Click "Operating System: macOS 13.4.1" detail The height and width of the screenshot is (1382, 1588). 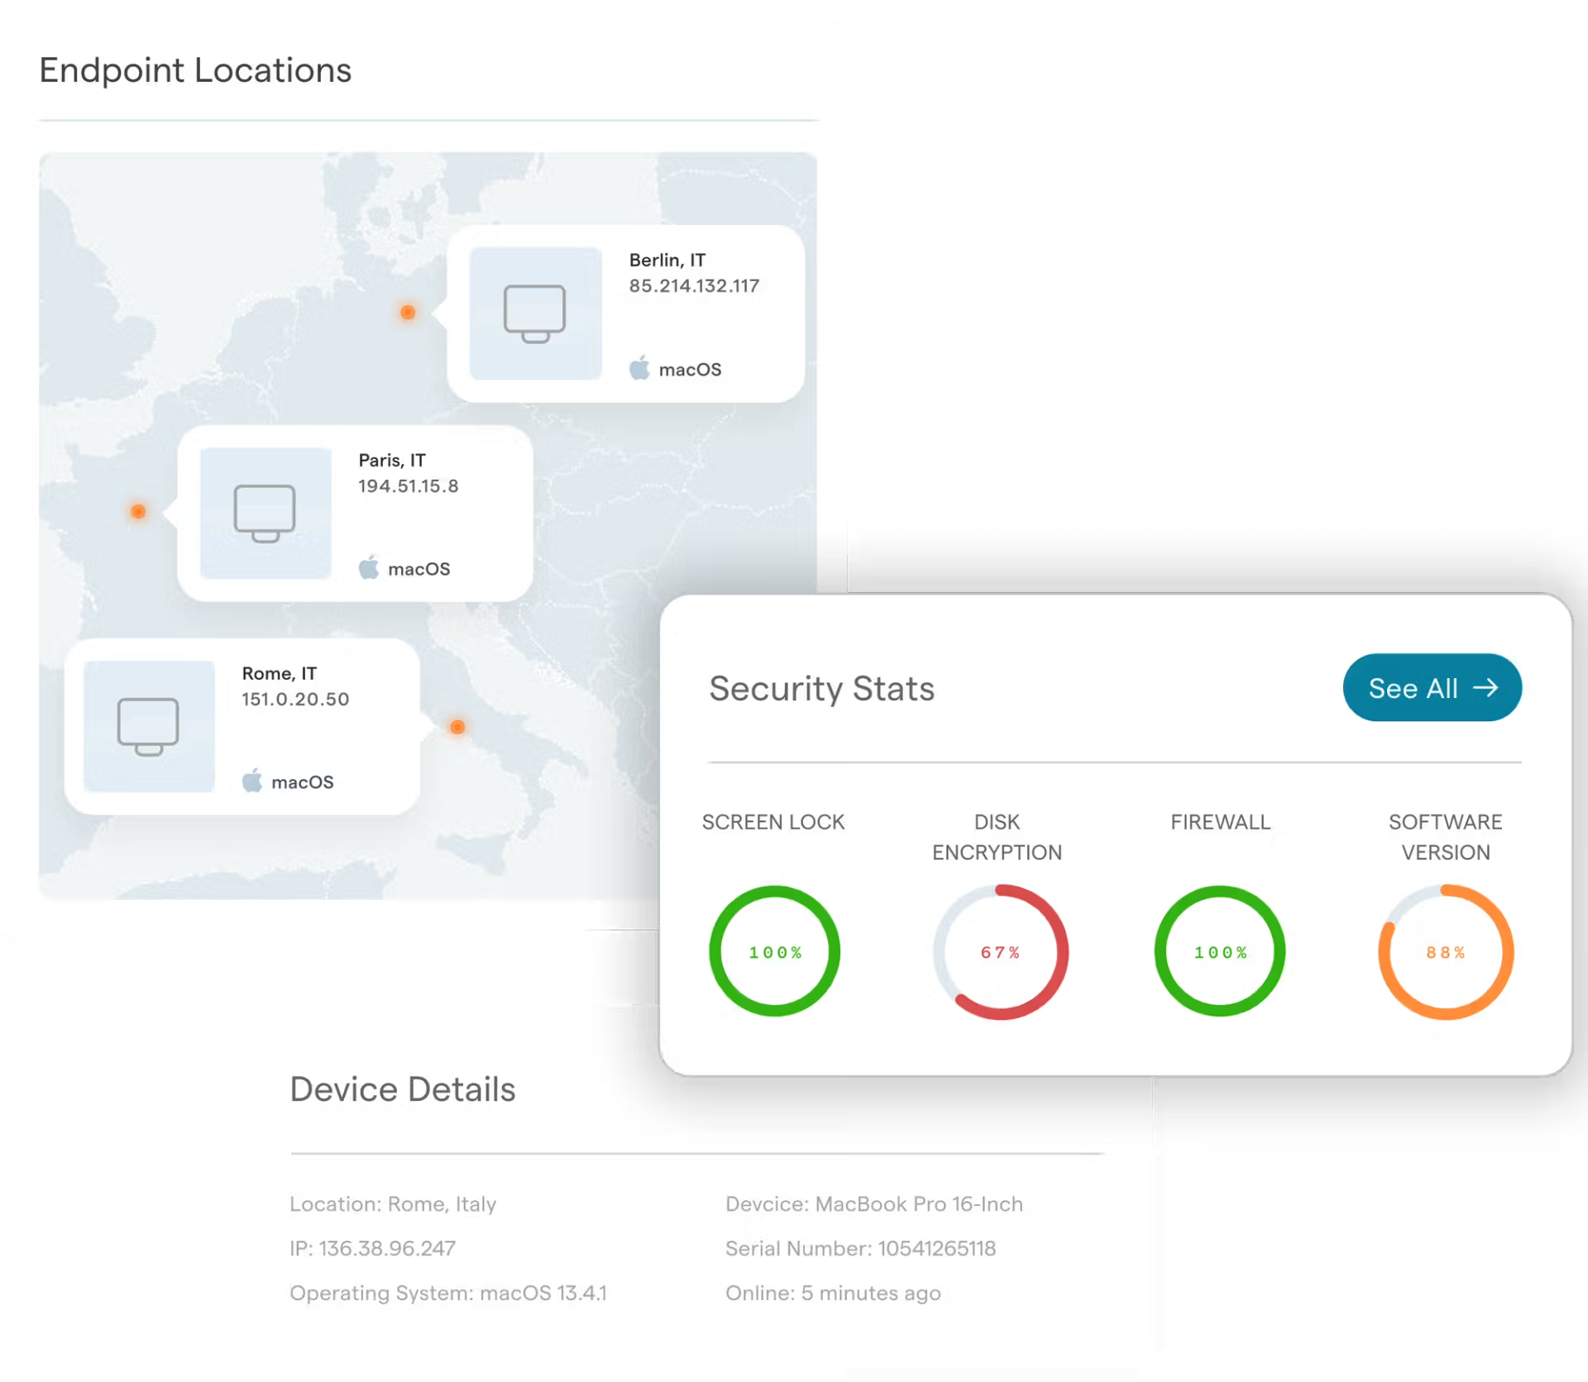(x=448, y=1294)
